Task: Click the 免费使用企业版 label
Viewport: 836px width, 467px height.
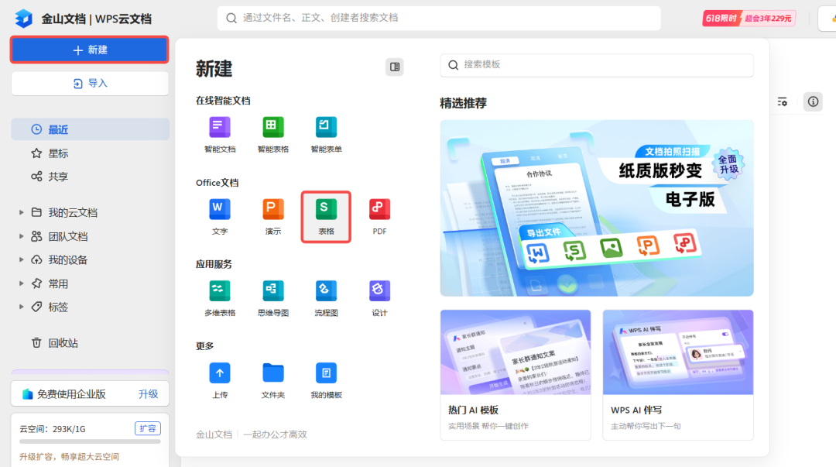Action: point(71,394)
